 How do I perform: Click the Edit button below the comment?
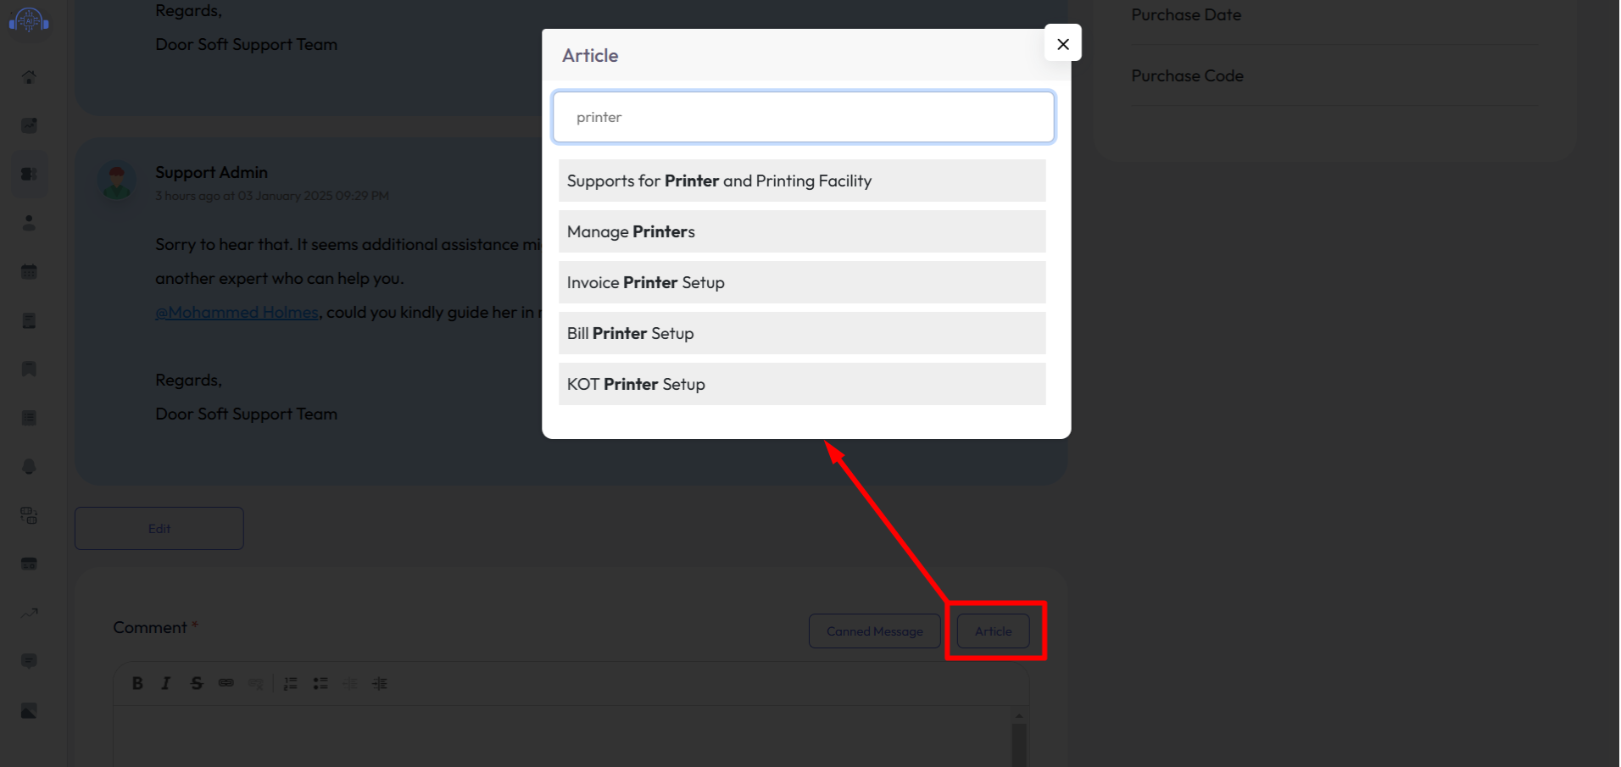click(159, 528)
